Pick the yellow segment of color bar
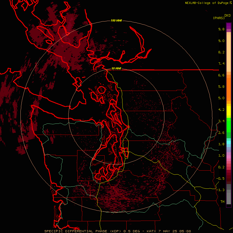This screenshot has width=233, height=233. pos(229,111)
